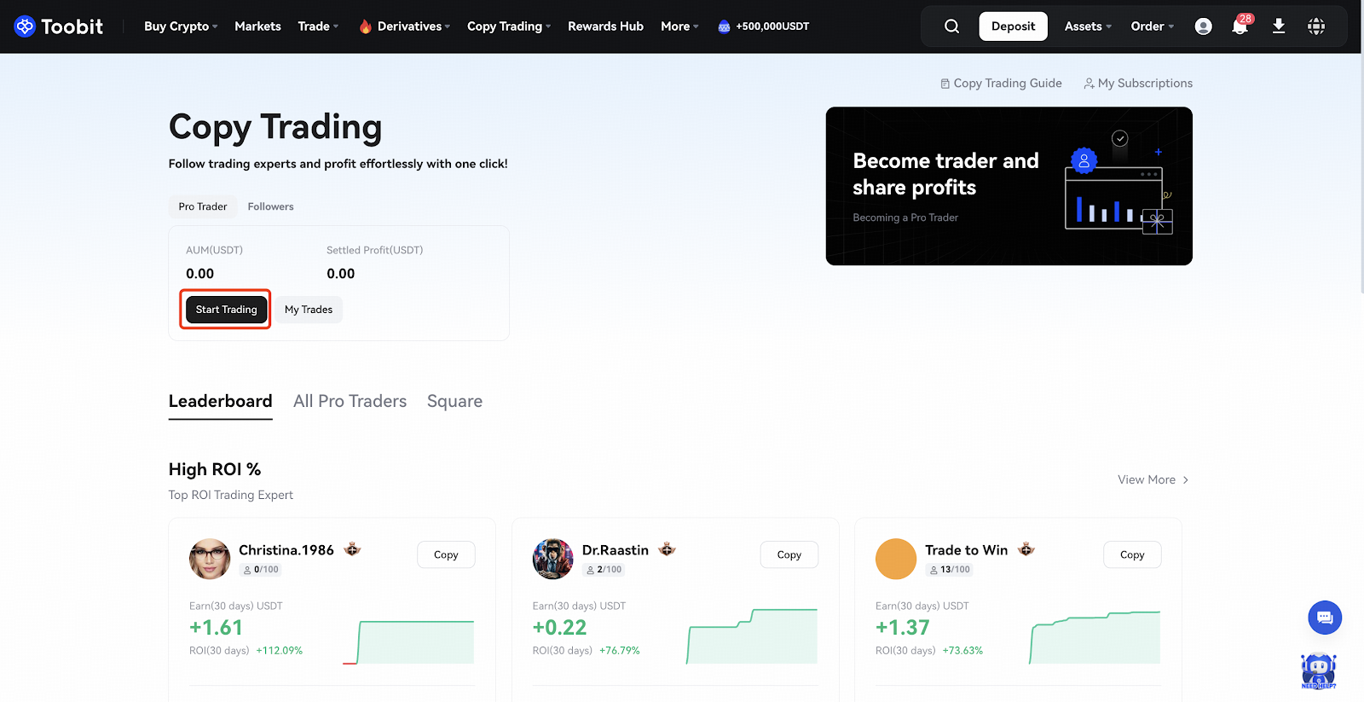
Task: Click the Need Help robot mascot
Action: click(x=1318, y=670)
